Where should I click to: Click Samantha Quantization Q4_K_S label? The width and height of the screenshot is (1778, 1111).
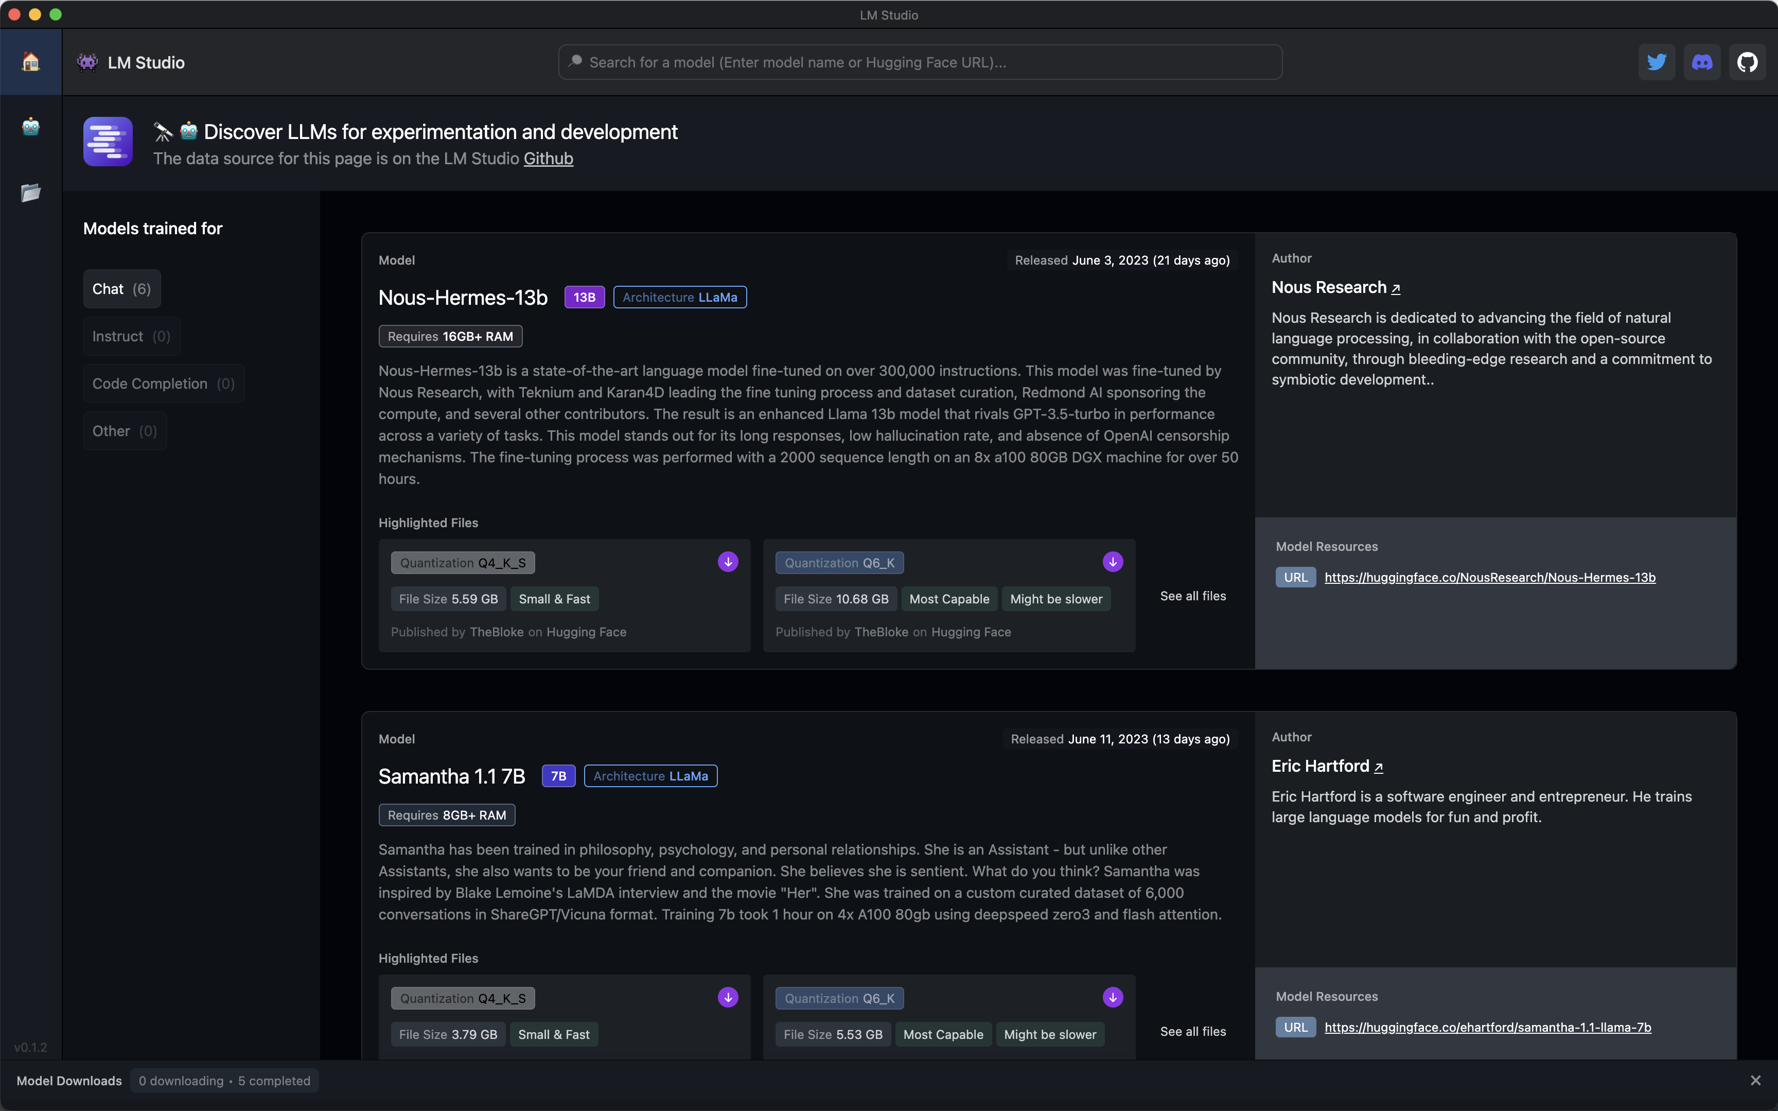(463, 999)
